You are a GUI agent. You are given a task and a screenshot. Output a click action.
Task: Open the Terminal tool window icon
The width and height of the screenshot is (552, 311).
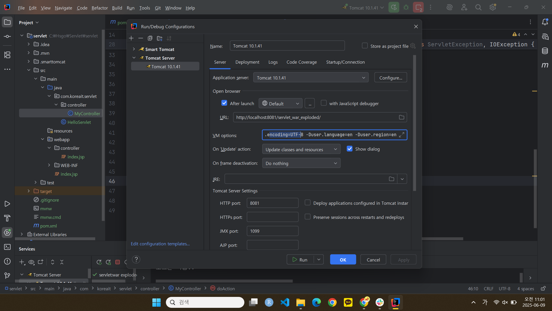pyautogui.click(x=7, y=247)
